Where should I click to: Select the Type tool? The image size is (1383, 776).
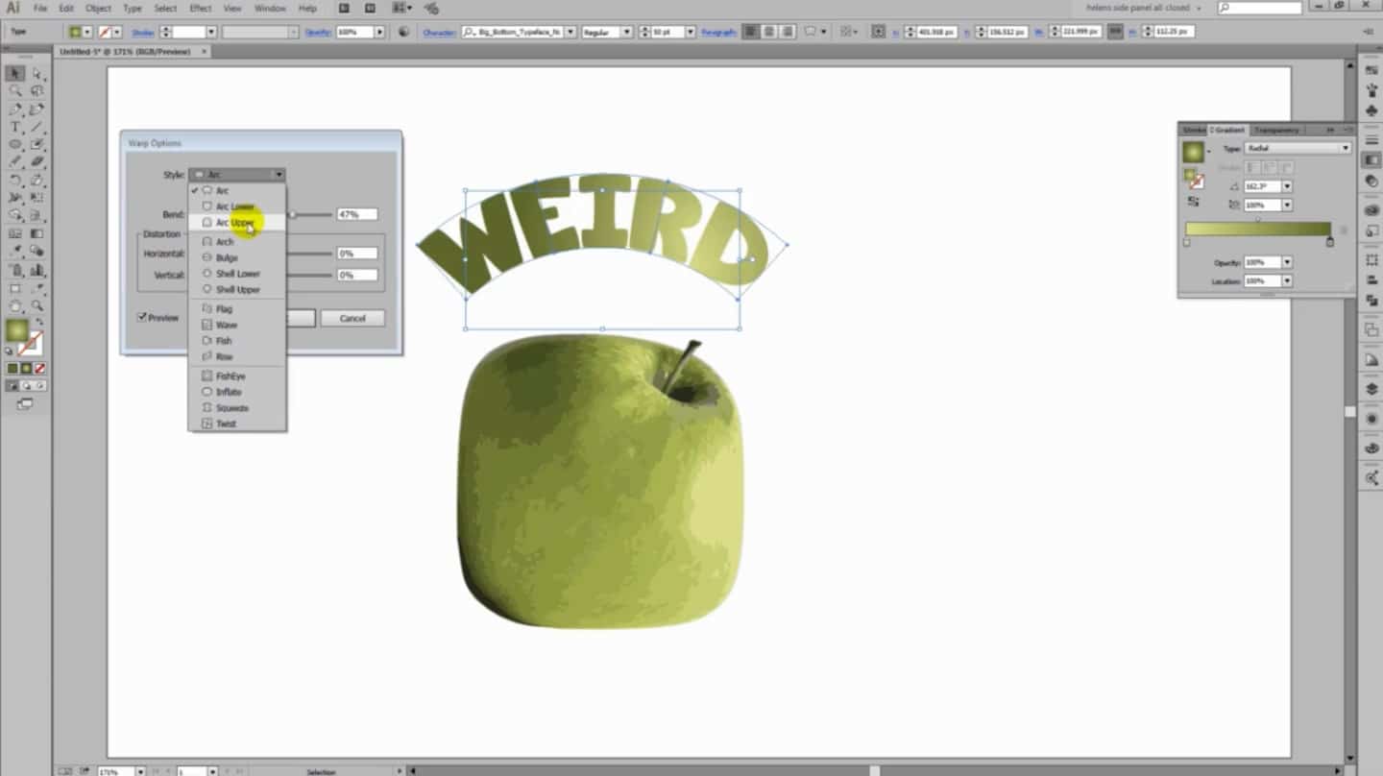pyautogui.click(x=15, y=127)
